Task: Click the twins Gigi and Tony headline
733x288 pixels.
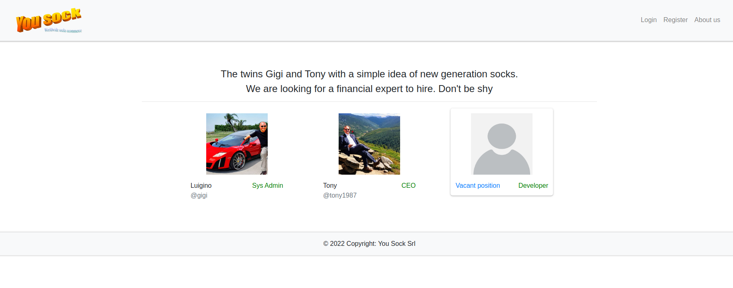Action: [369, 74]
